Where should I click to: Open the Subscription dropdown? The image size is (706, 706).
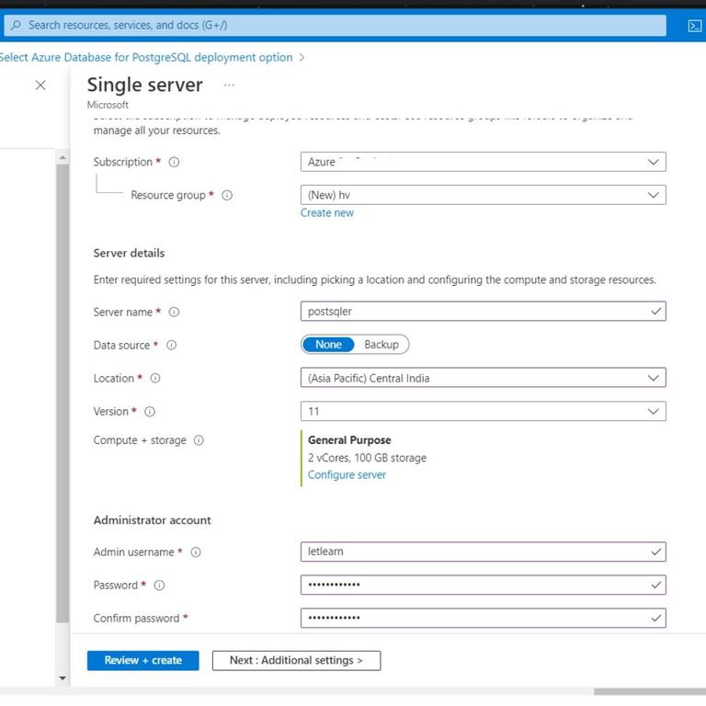point(484,162)
